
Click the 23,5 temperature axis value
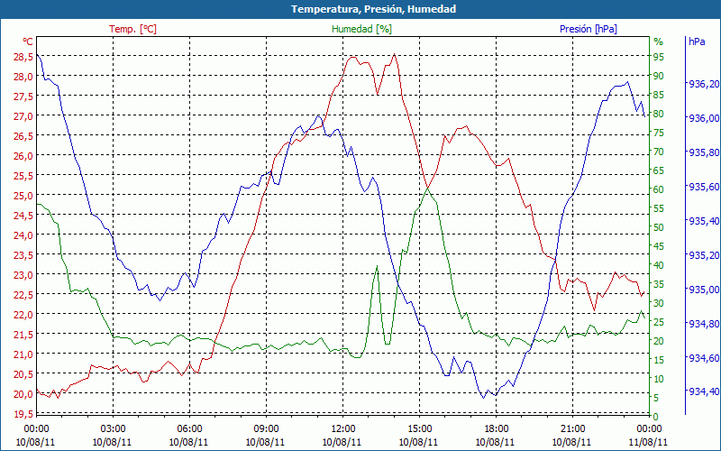pyautogui.click(x=23, y=255)
